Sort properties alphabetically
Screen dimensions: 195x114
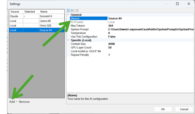[x=72, y=10]
